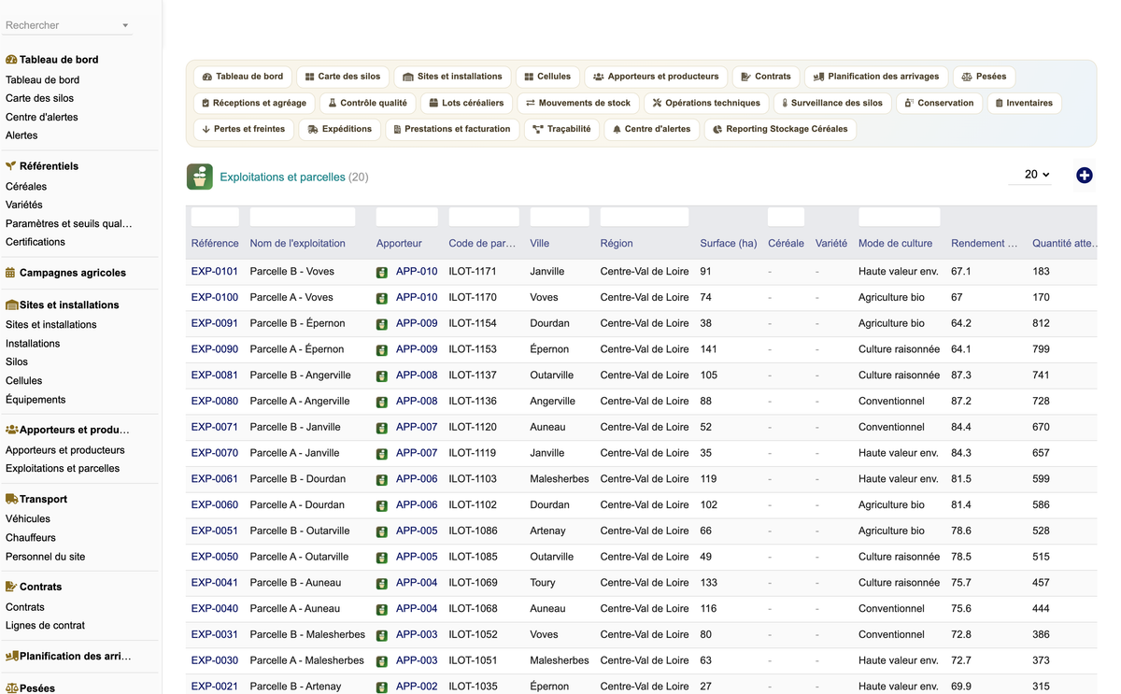Open the Surveillance des silos tab
1121x694 pixels.
coord(832,103)
